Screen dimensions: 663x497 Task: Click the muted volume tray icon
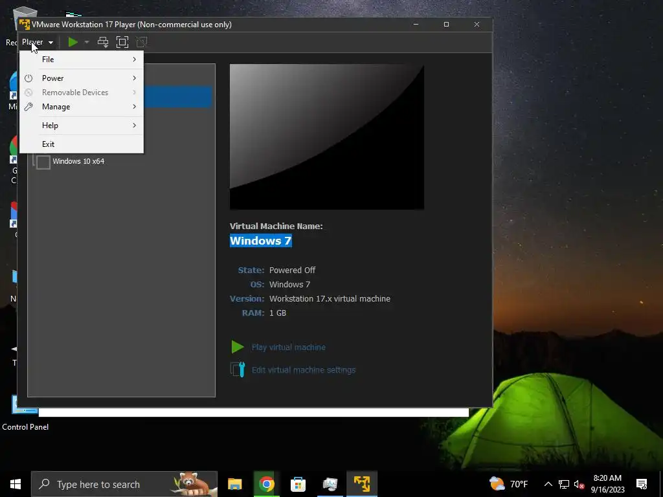[x=579, y=484]
